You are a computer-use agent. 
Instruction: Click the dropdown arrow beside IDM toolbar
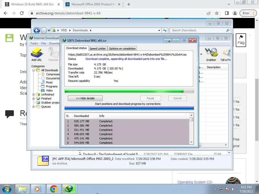click(201, 54)
